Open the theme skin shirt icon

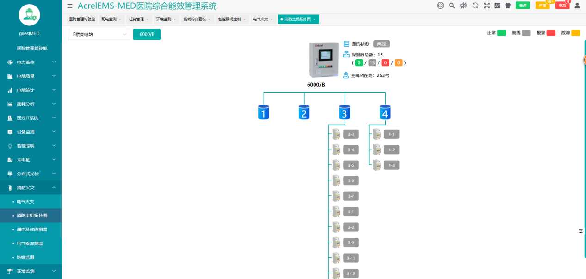pyautogui.click(x=508, y=6)
